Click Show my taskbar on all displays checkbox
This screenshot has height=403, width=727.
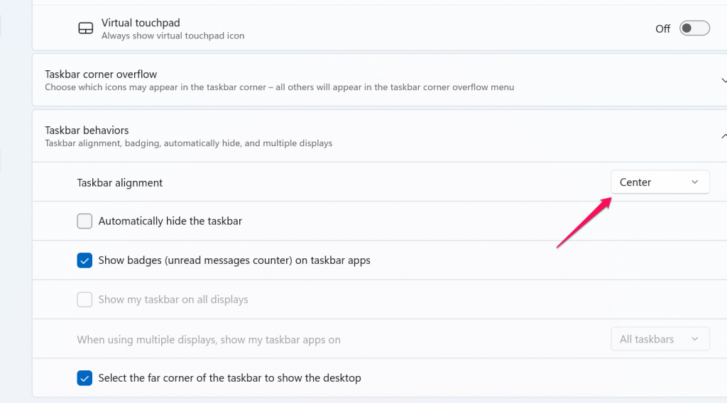(x=84, y=299)
